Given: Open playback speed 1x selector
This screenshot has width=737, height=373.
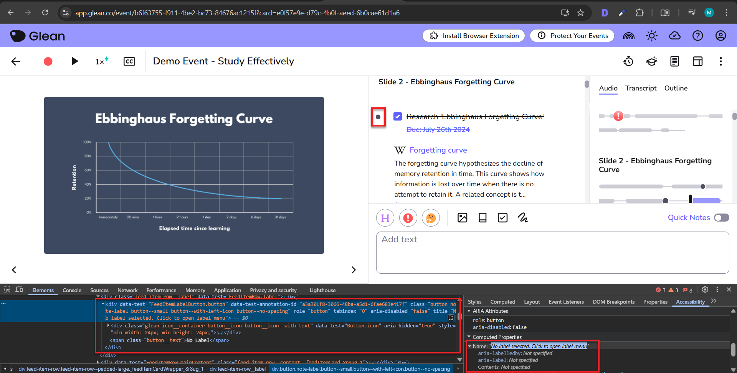Looking at the screenshot, I should point(101,61).
